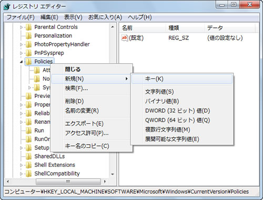
Task: Expand the Parental Controls tree node
Action: click(x=22, y=27)
